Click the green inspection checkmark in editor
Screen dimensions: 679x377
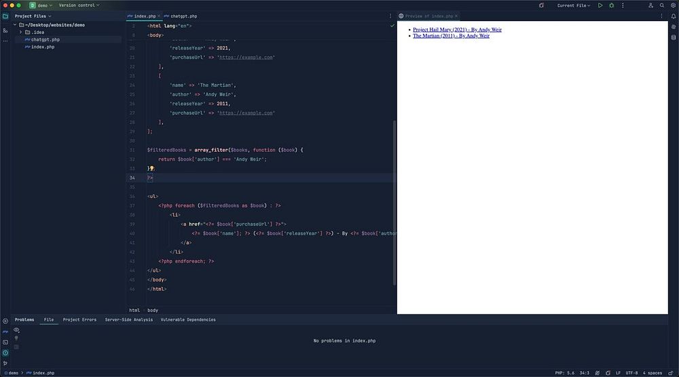click(x=392, y=26)
